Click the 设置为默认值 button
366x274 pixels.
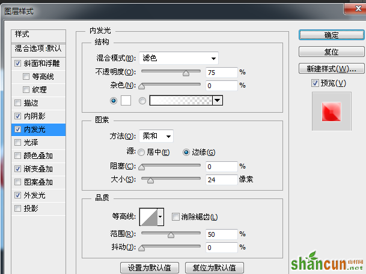pyautogui.click(x=150, y=268)
